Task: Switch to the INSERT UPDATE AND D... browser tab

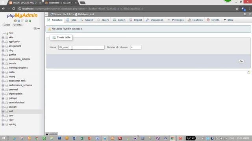Action: click(25, 3)
